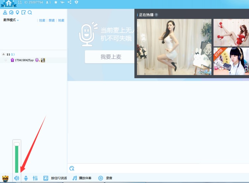
Task: Click the speaker volume slider handle
Action: [17, 144]
